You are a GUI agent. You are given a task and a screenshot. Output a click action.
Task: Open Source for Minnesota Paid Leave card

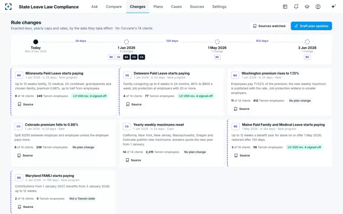(25, 104)
